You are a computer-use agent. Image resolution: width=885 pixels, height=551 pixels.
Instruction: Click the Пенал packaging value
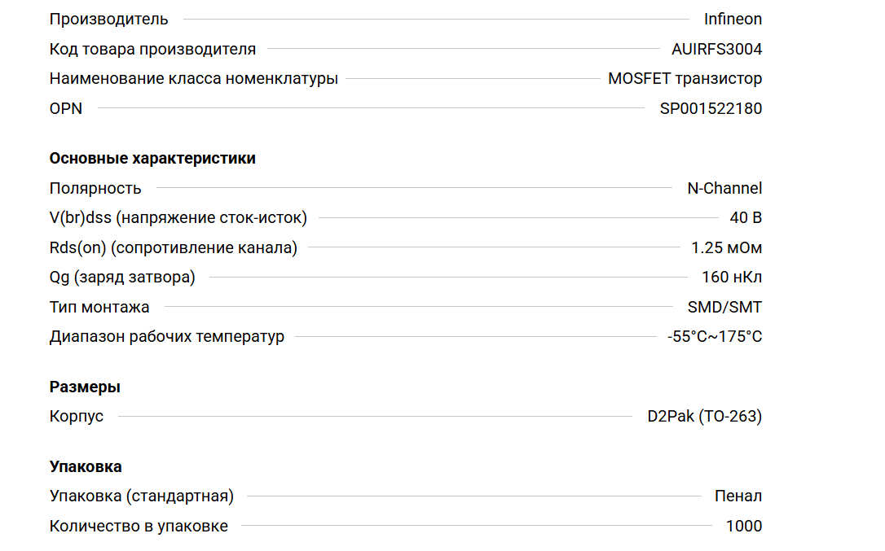tap(737, 496)
